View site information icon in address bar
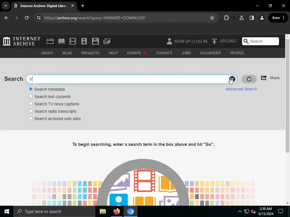Viewport: 290px width, 217px height. (39, 18)
